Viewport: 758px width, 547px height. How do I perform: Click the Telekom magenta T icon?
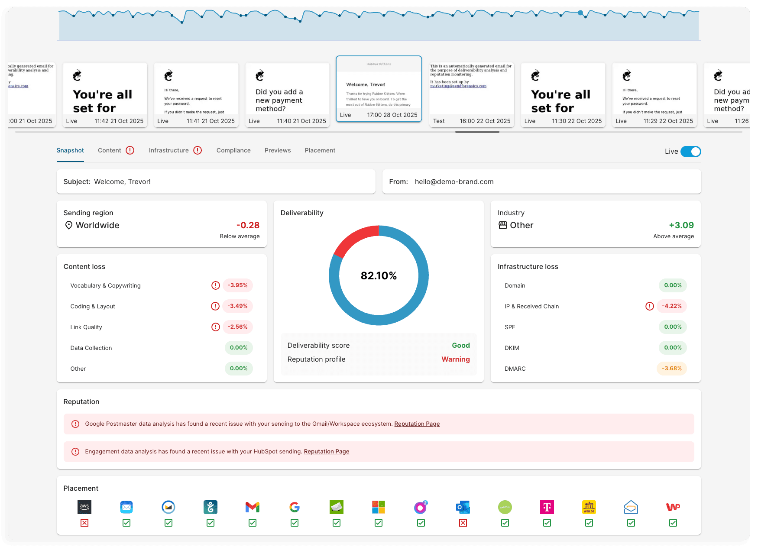[547, 507]
